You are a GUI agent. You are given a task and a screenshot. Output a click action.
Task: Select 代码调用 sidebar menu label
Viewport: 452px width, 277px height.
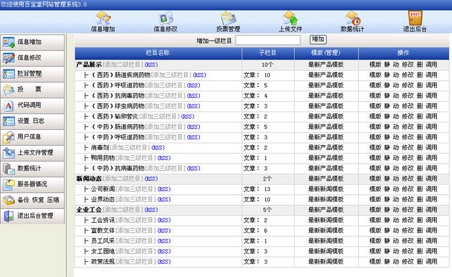pos(29,105)
